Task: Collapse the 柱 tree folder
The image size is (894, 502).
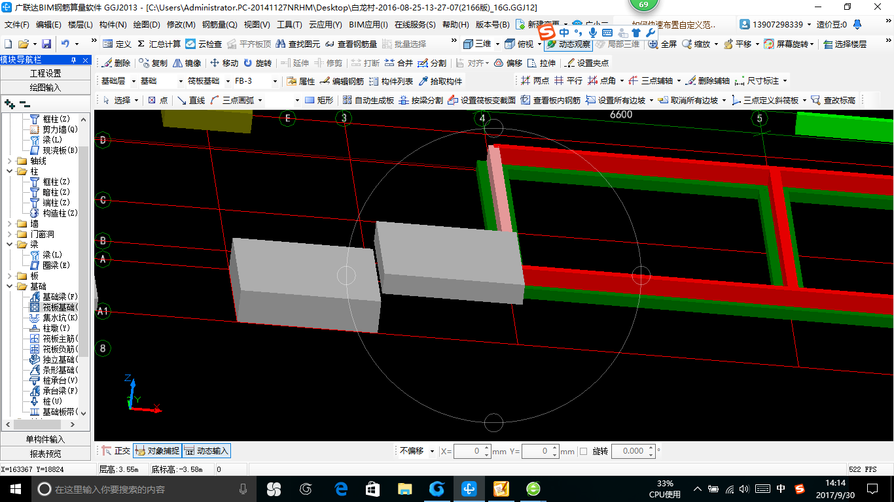Action: point(9,171)
